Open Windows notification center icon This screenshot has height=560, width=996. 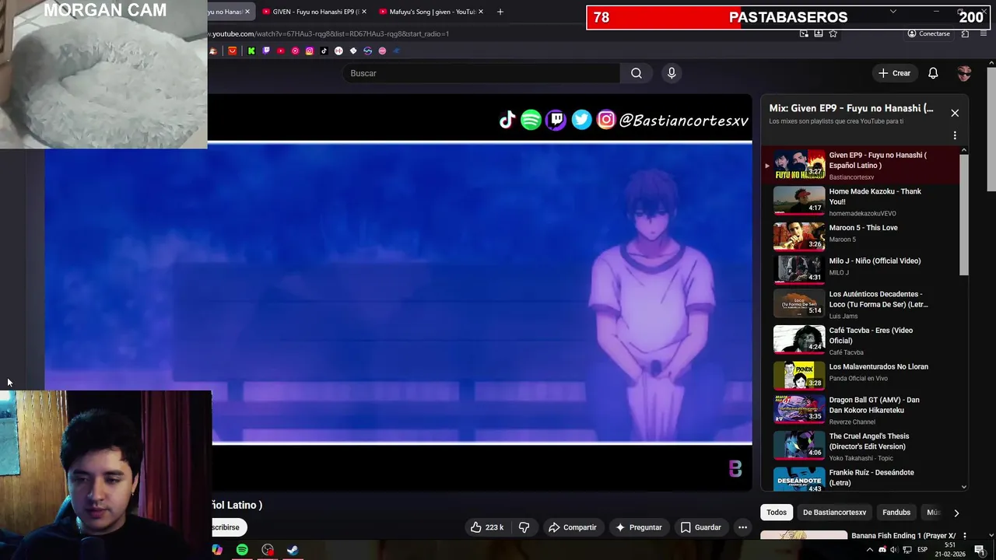click(x=980, y=550)
